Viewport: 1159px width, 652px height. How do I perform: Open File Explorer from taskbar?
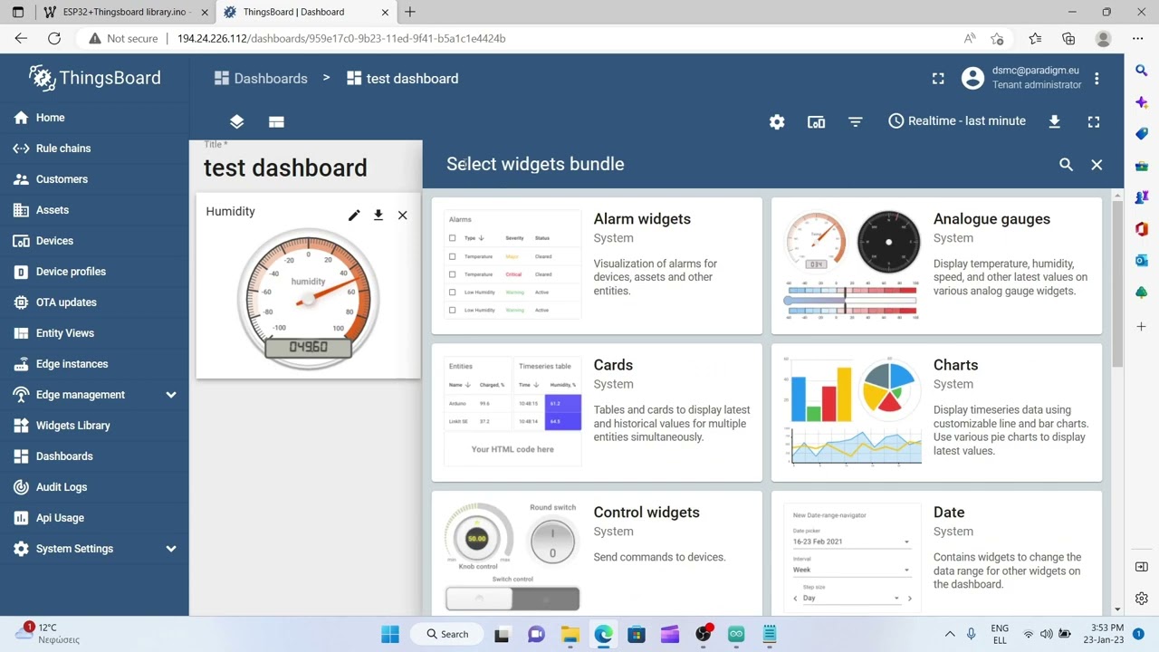click(570, 634)
